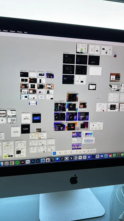This screenshot has width=124, height=221.
Task: Switch to Dev Mode in toolbar toggle
Action: point(94,151)
